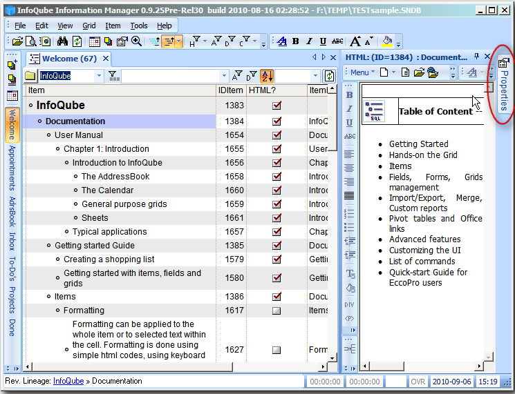Open the fill color bucket swatch

[387, 41]
